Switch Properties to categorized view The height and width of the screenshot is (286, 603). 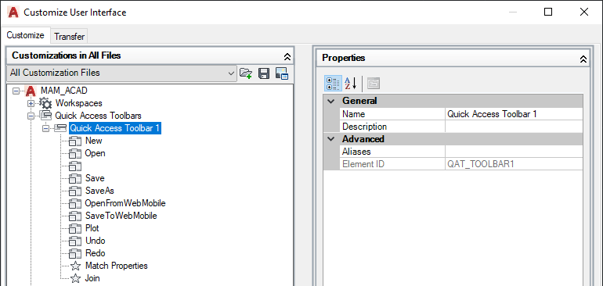pyautogui.click(x=333, y=83)
